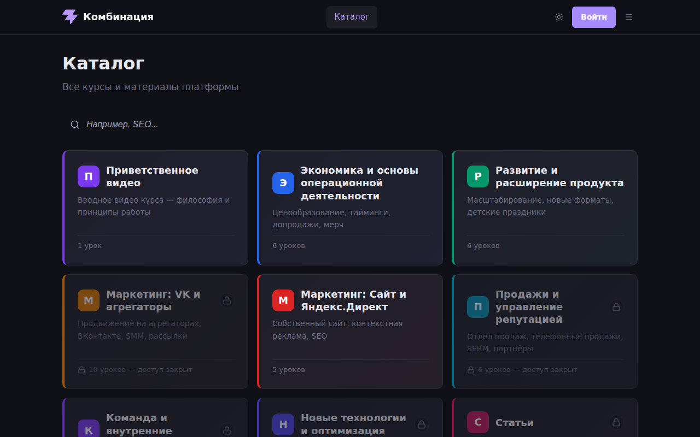Click the search field with Например, SEO placeholder
The height and width of the screenshot is (437, 700).
164,124
